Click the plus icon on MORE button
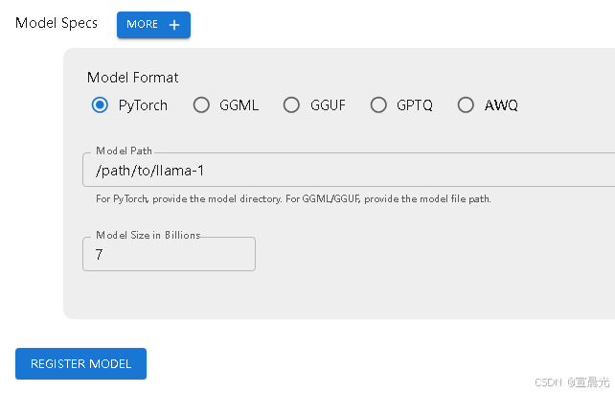Image resolution: width=615 pixels, height=393 pixels. pyautogui.click(x=174, y=25)
